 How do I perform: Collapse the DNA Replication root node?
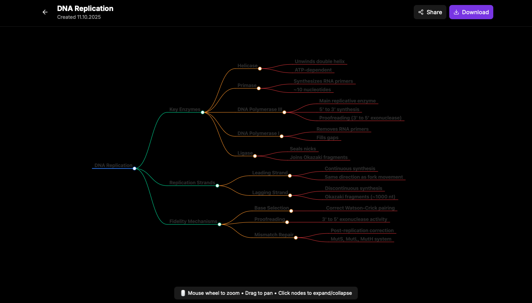click(135, 168)
